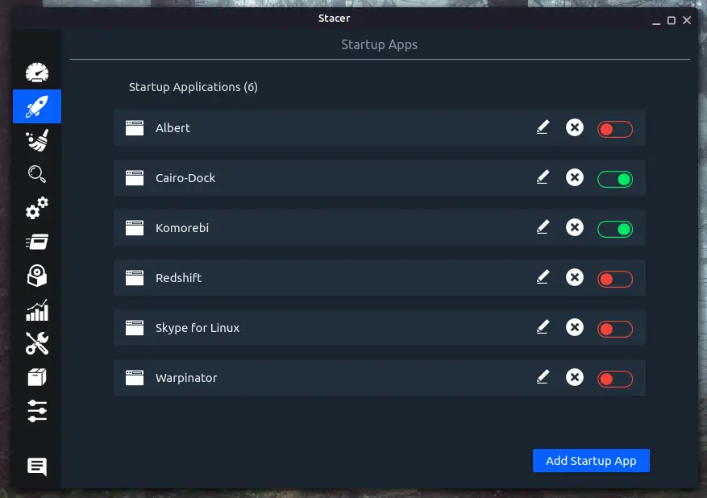Select the Albert app name text

click(173, 128)
